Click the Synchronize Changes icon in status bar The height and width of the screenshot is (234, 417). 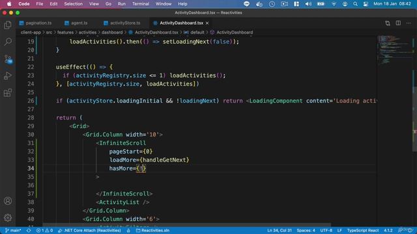point(29,231)
